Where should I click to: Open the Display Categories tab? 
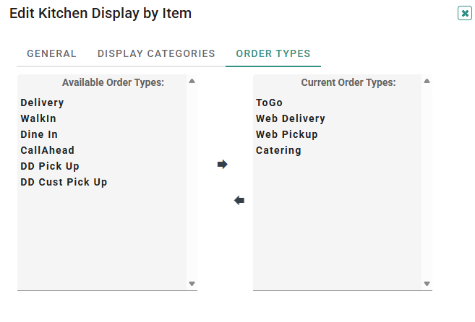click(156, 53)
